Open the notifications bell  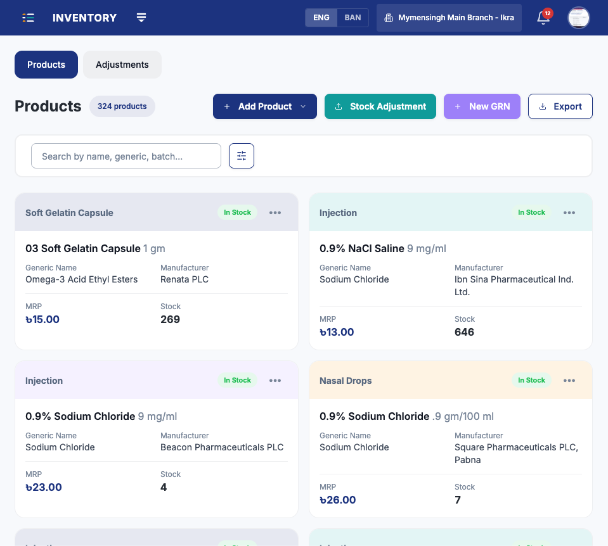(543, 18)
